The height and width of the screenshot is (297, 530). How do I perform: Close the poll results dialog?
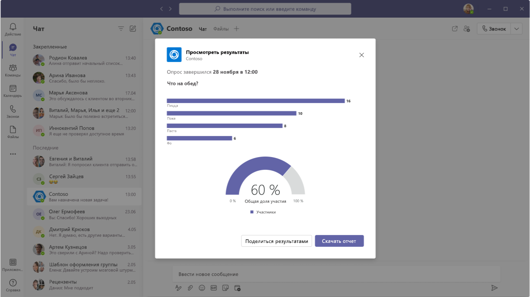[x=361, y=55]
